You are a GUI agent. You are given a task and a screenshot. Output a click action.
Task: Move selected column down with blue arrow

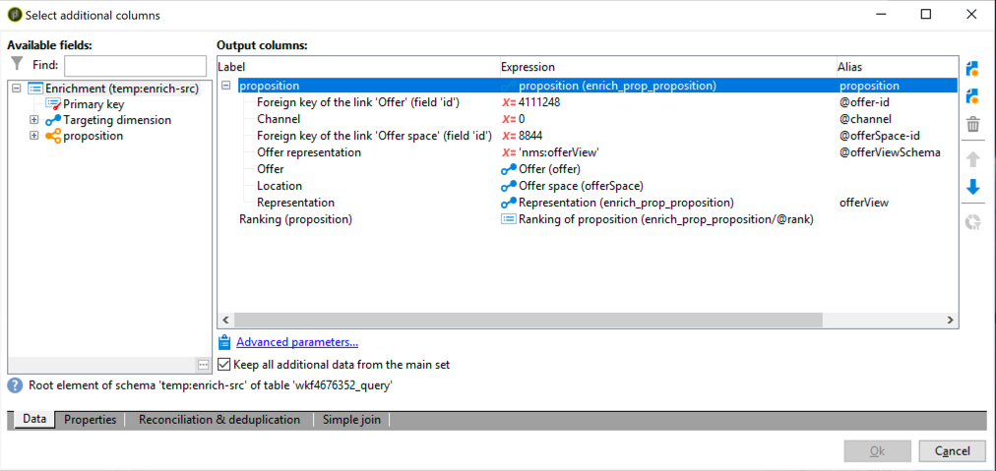(x=972, y=187)
